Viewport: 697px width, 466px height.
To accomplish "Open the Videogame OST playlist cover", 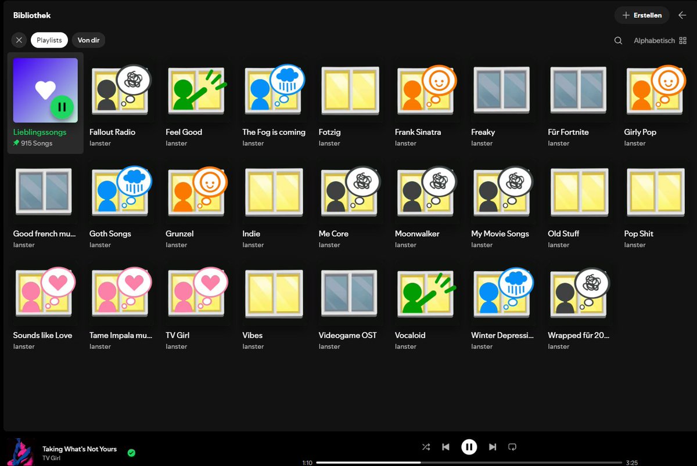I will click(x=351, y=293).
